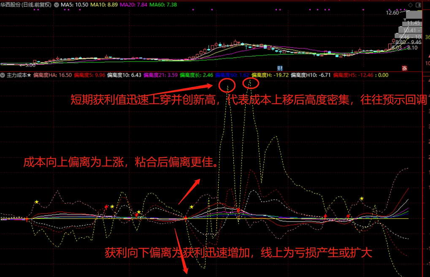This screenshot has width=430, height=277.
Task: Click the 华西股份(日线,前复权) chart title
Action: pos(26,5)
